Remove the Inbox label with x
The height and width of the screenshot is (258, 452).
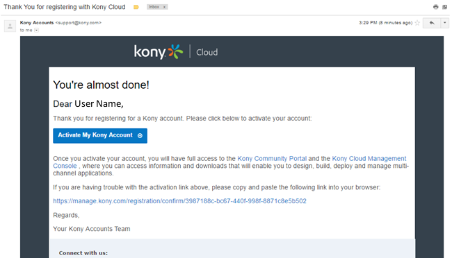(x=164, y=7)
